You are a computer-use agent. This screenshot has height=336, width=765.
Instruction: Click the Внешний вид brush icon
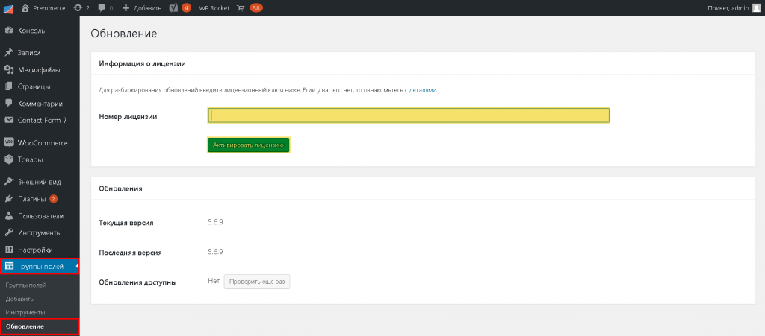[8, 181]
